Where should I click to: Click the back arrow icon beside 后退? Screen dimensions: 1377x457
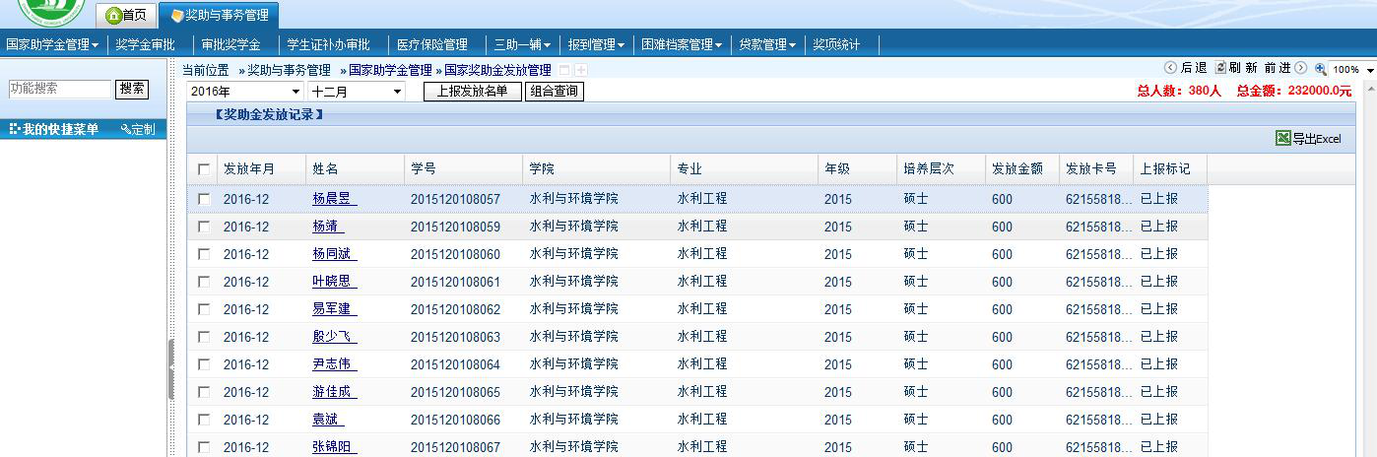point(1170,68)
